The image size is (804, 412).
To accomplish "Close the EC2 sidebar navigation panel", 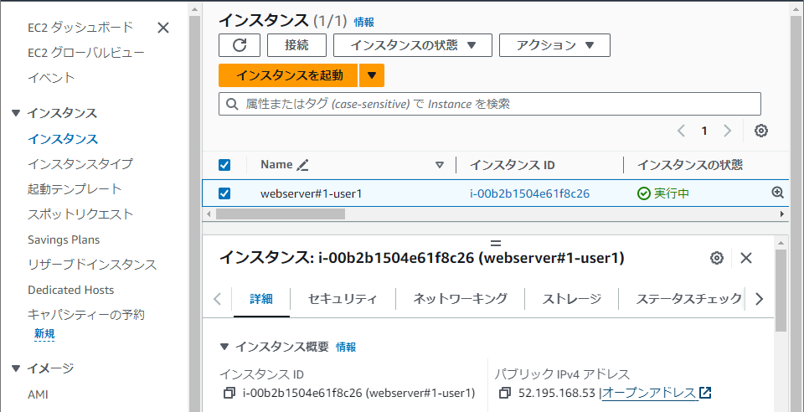I will 163,28.
